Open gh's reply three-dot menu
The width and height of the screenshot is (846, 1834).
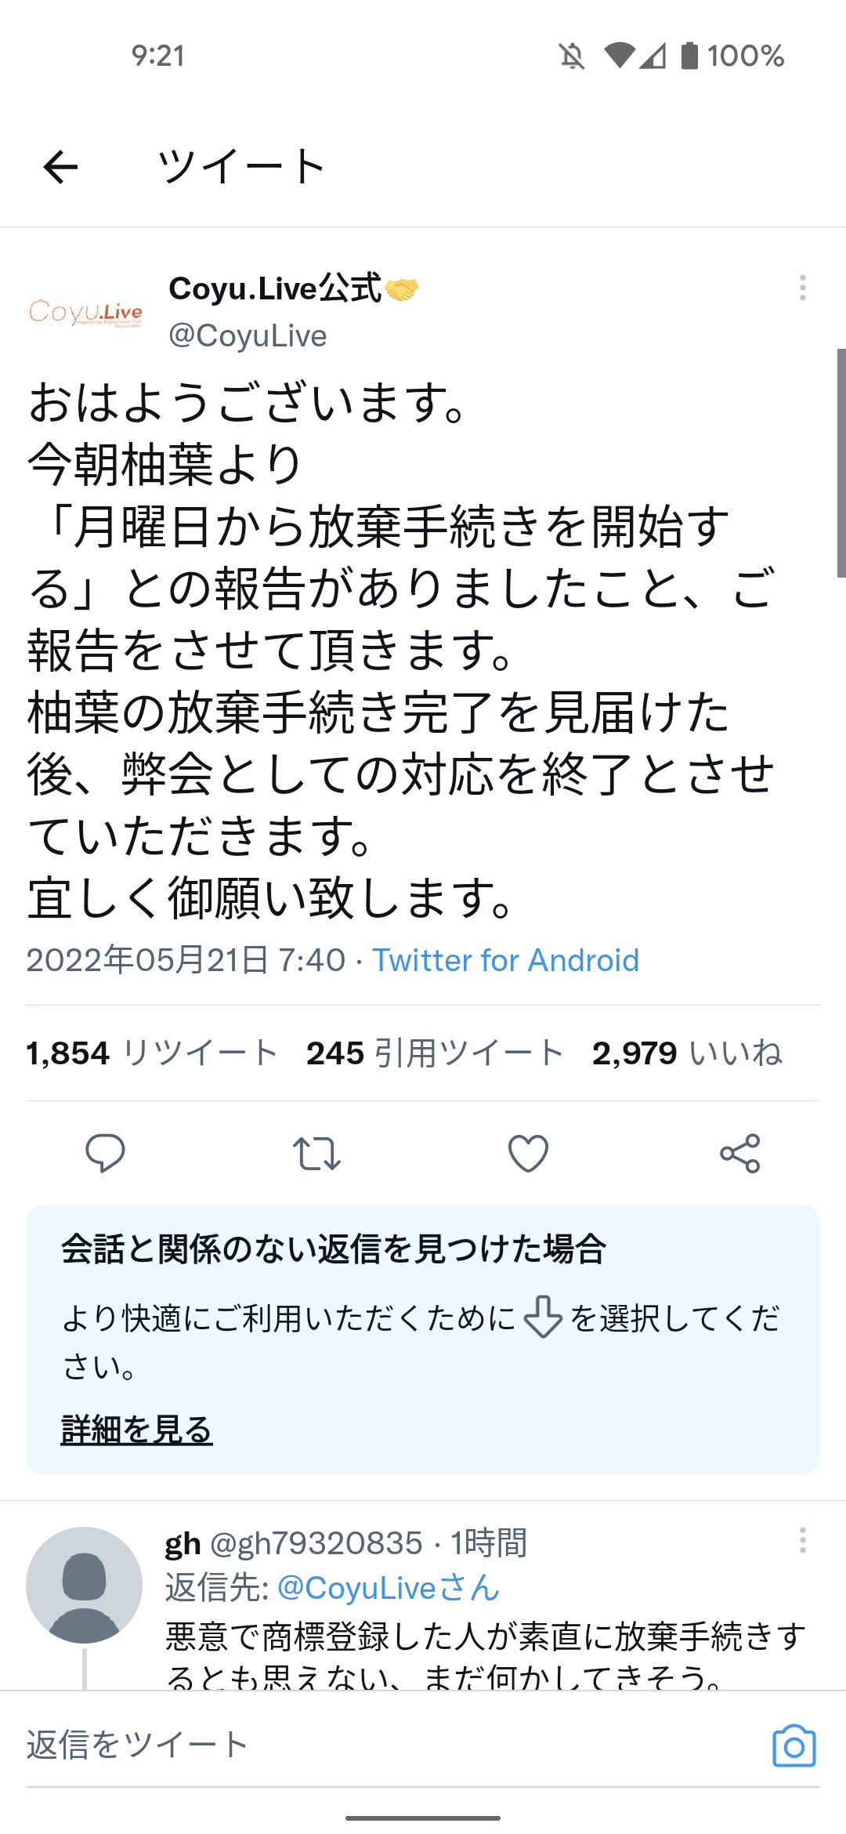pyautogui.click(x=802, y=1540)
